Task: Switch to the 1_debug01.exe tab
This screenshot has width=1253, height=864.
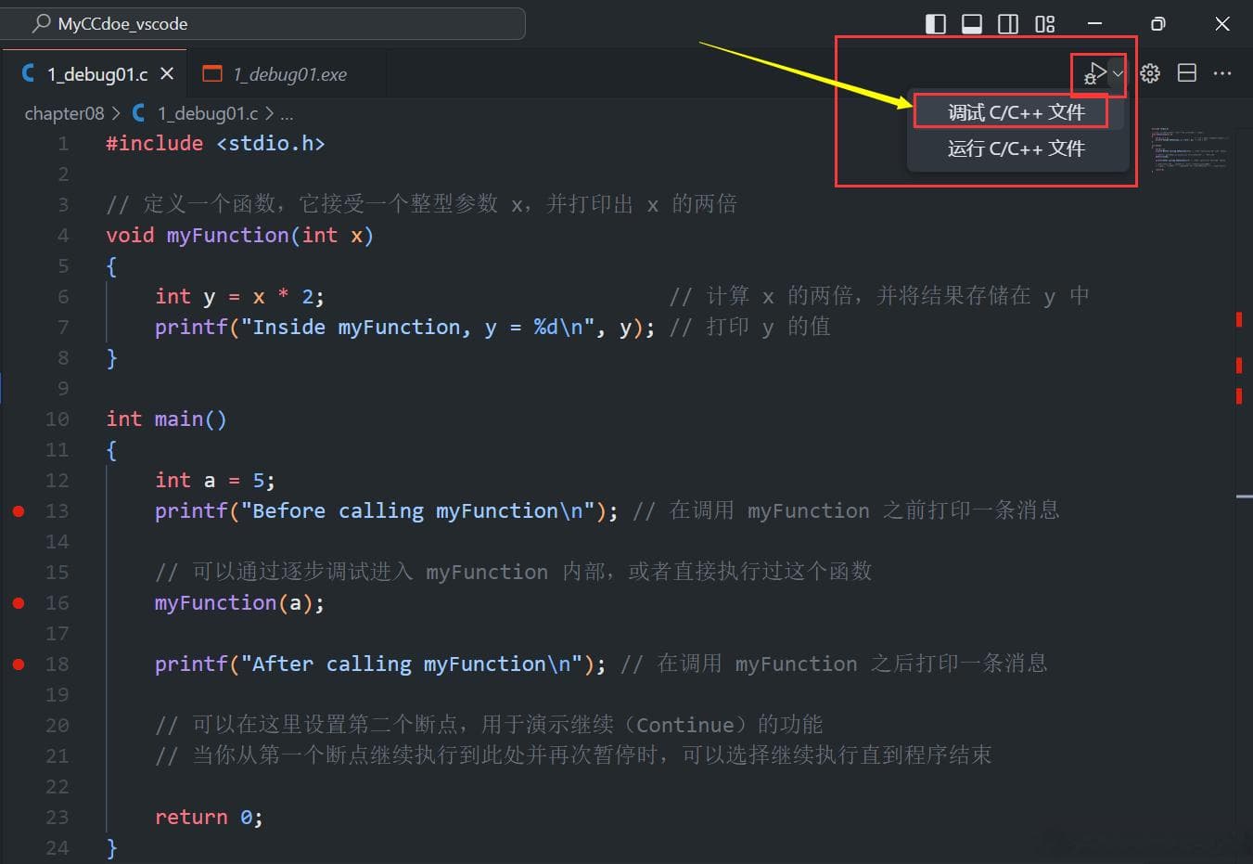Action: pos(289,74)
